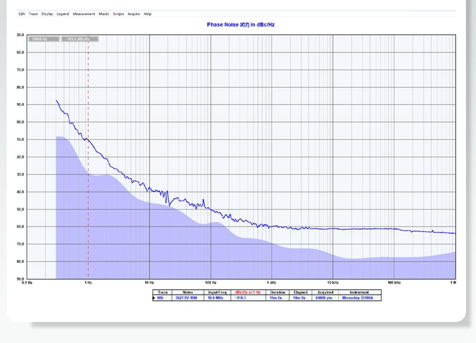Click the marker frequency readout box
476x343 pixels.
pos(44,39)
